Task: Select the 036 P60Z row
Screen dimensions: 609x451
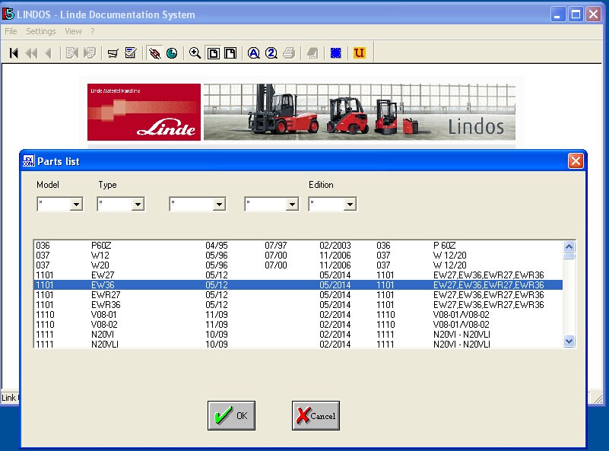Action: [298, 246]
